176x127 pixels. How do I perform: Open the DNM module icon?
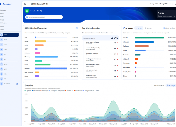point(1,50)
